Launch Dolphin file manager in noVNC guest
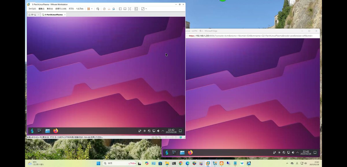The image size is (347, 167). pyautogui.click(x=182, y=153)
